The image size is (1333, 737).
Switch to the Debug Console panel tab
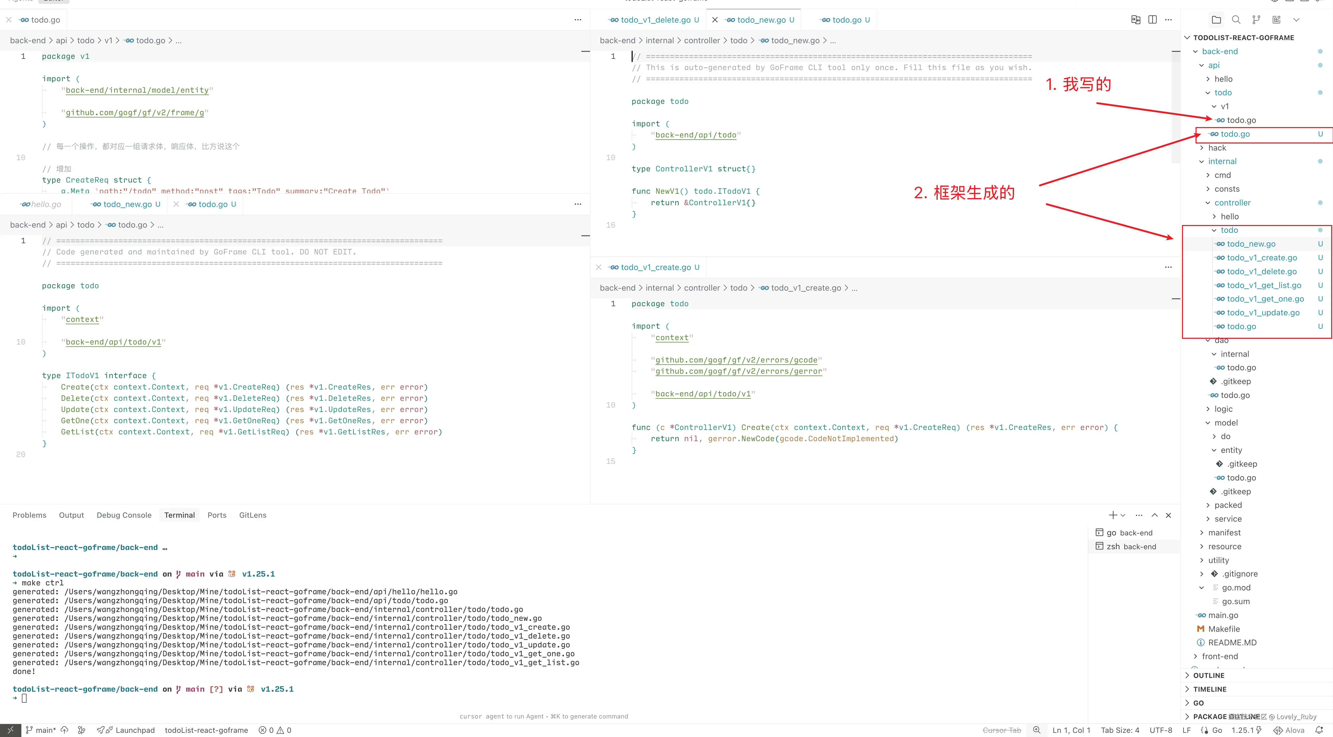tap(124, 515)
